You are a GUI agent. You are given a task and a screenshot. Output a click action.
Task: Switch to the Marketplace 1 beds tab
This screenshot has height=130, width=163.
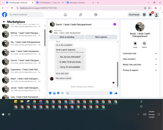tap(50, 3)
